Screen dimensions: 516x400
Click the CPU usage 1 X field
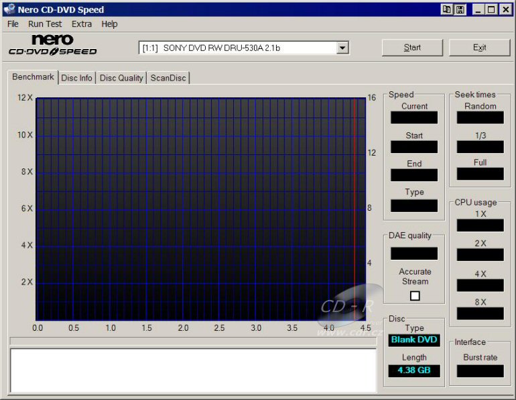(480, 226)
